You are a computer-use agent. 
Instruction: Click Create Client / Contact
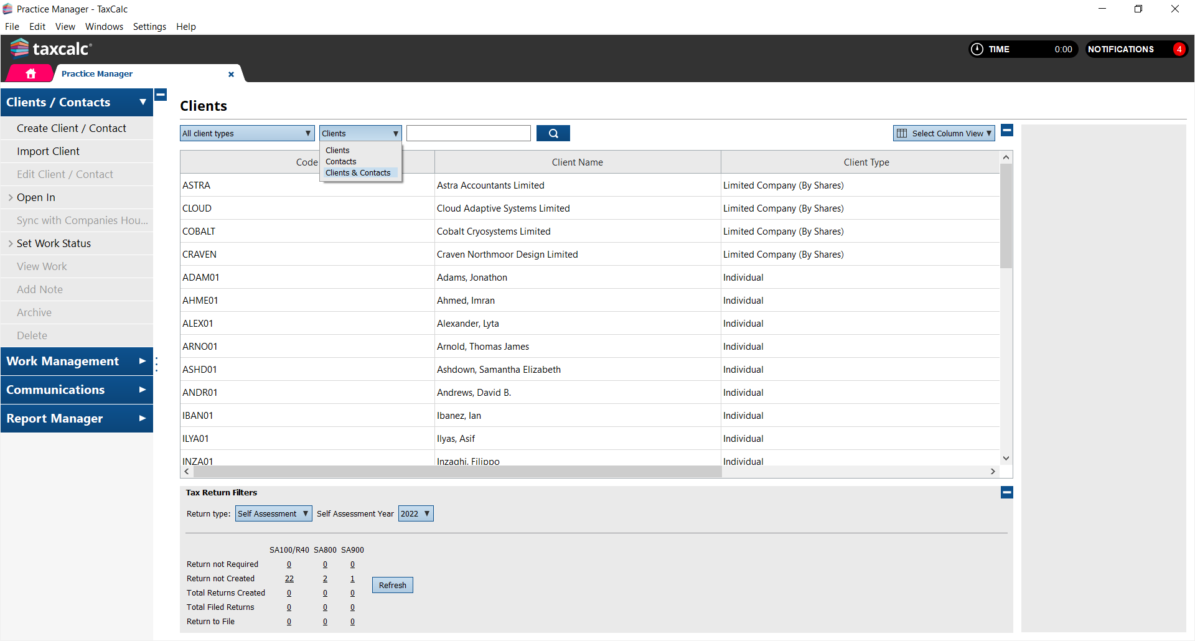click(72, 128)
